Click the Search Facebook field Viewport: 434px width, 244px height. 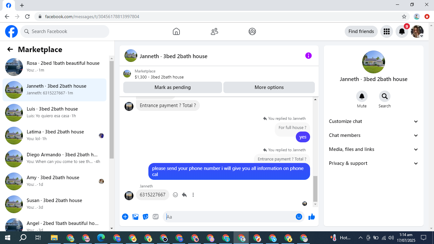pos(65,31)
